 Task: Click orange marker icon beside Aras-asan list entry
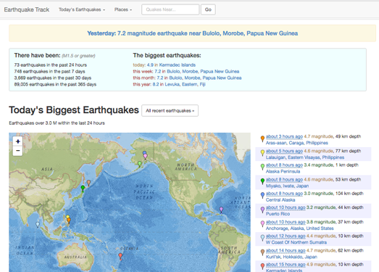(262, 139)
